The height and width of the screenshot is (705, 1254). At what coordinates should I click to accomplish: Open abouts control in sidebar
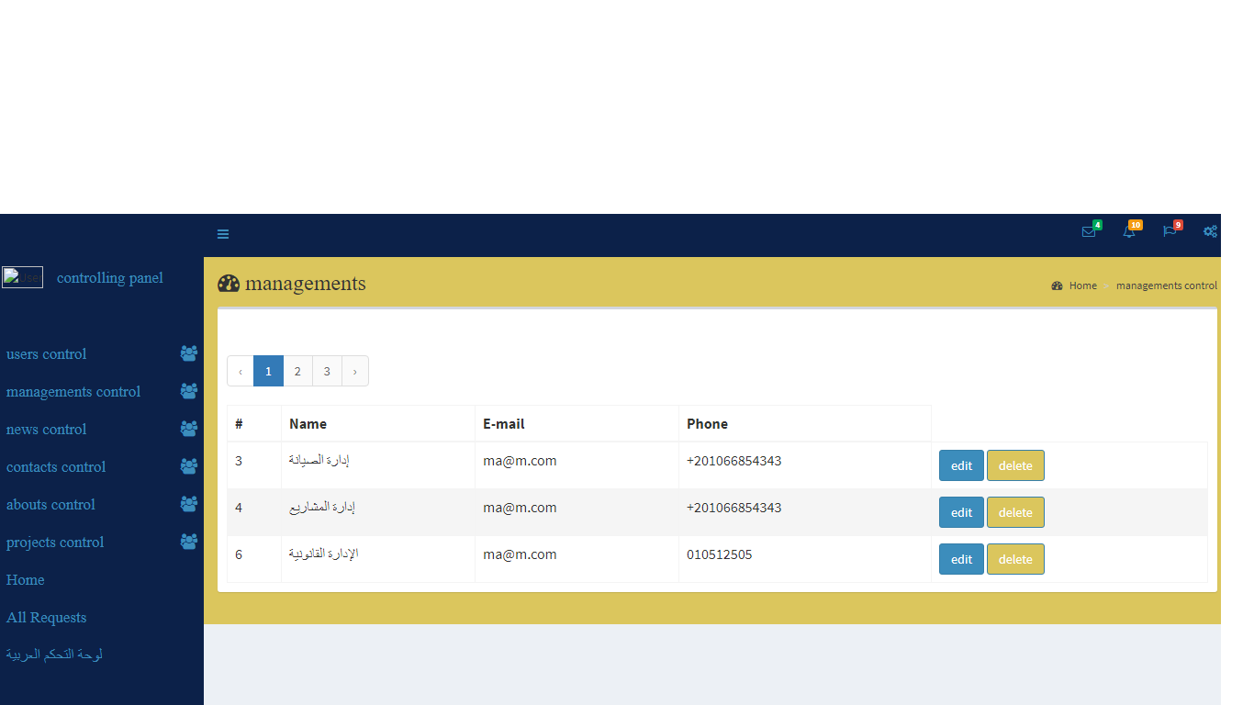tap(50, 505)
